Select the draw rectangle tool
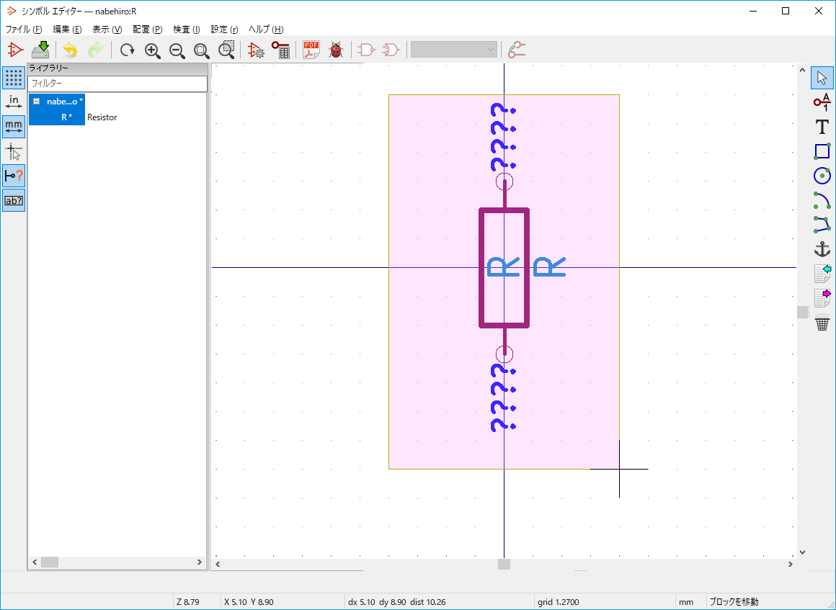Screen dimensions: 836x610 pyautogui.click(x=822, y=151)
